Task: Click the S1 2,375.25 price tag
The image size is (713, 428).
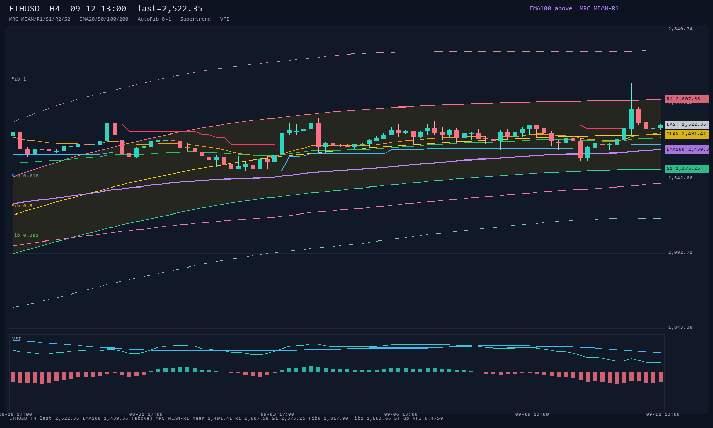Action: [687, 169]
